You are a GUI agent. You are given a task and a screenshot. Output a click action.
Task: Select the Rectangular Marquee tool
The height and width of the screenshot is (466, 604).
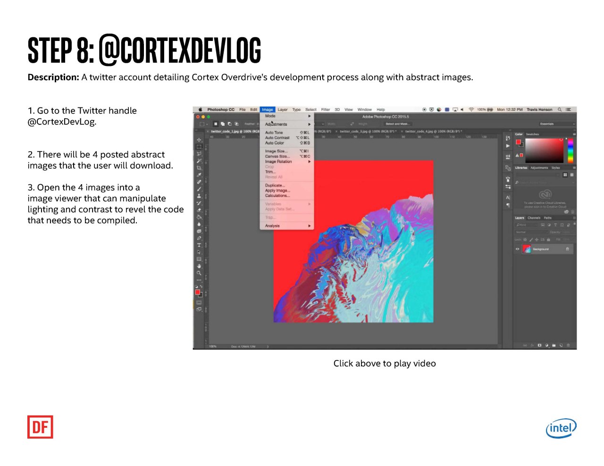pos(199,147)
